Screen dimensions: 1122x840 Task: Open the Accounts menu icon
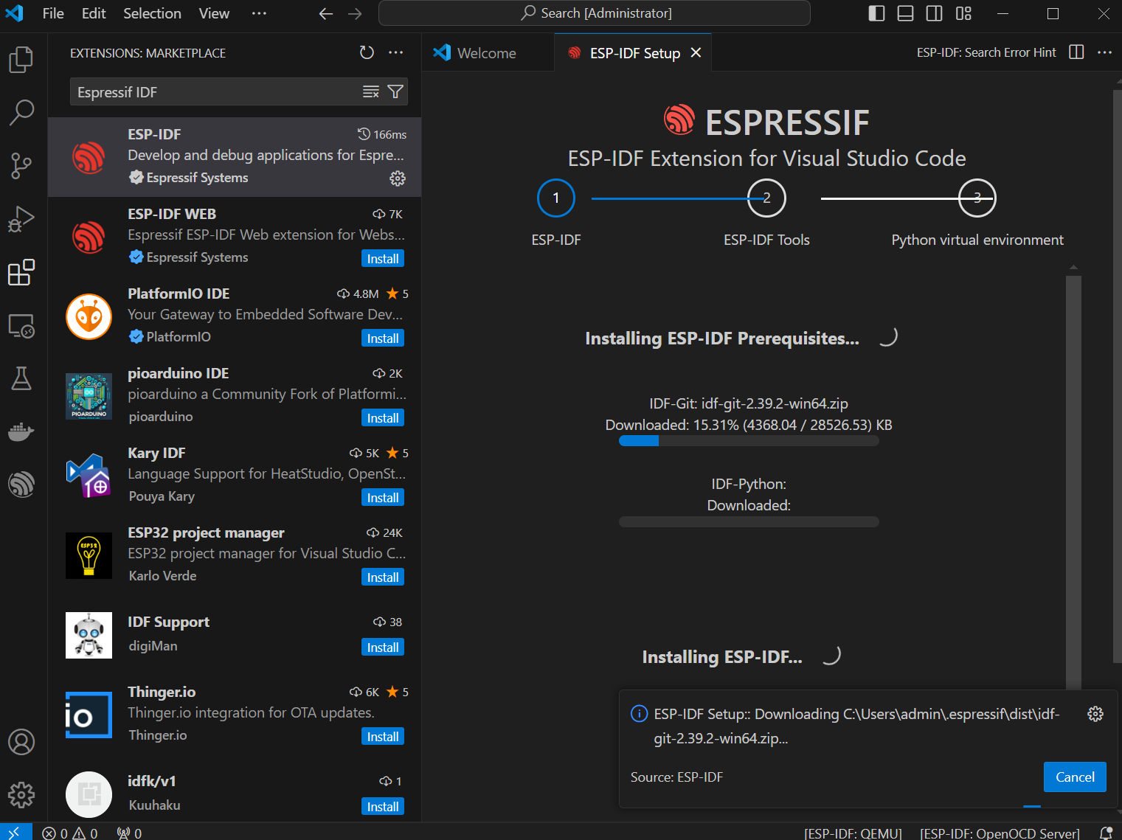[21, 742]
